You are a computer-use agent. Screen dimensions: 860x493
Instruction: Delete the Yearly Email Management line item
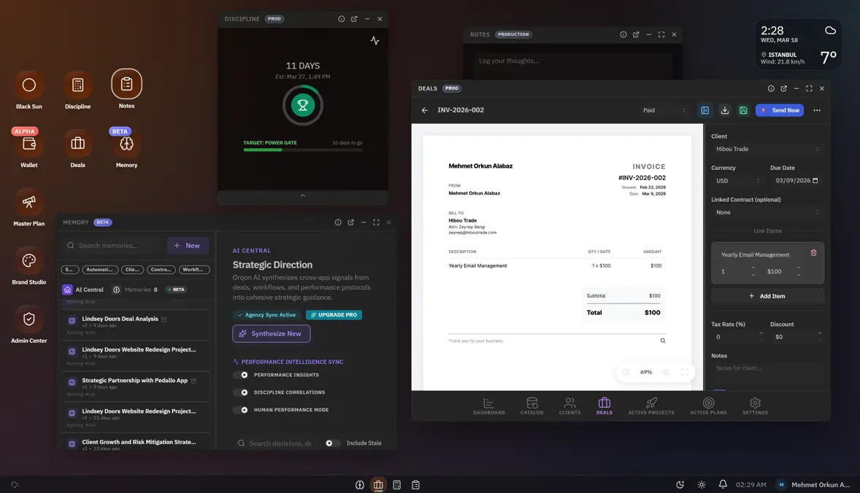(813, 253)
